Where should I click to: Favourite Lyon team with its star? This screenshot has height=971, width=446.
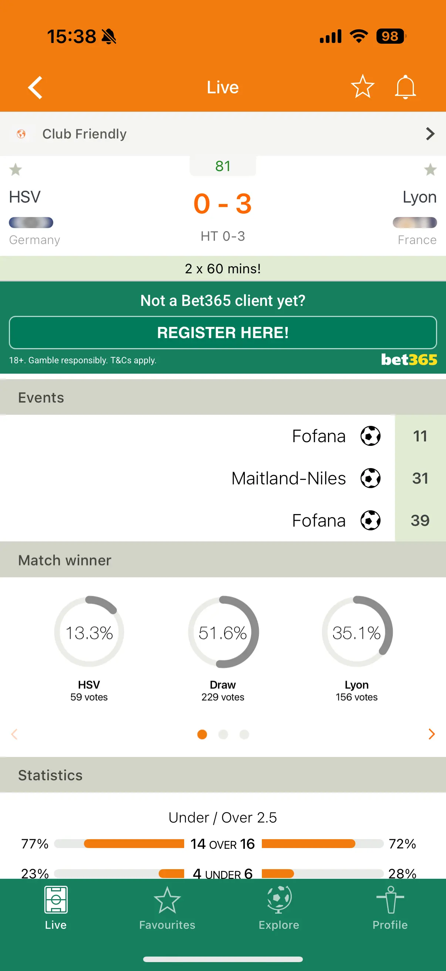(x=430, y=170)
